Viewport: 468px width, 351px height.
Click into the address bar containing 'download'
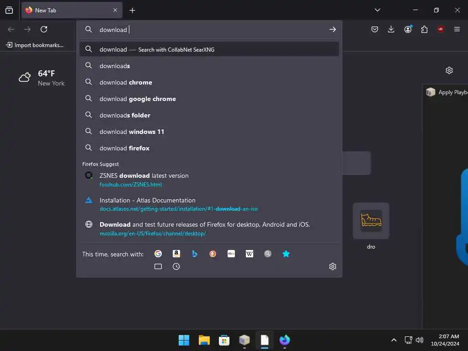[209, 30]
